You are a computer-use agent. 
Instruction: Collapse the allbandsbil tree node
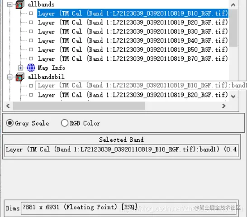pyautogui.click(x=10, y=77)
